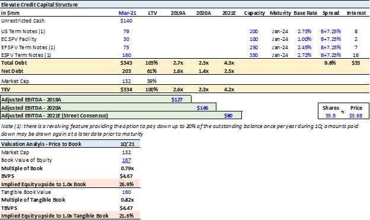
Task: Select the 103% Total Debt LTV cell
Action: (x=151, y=63)
